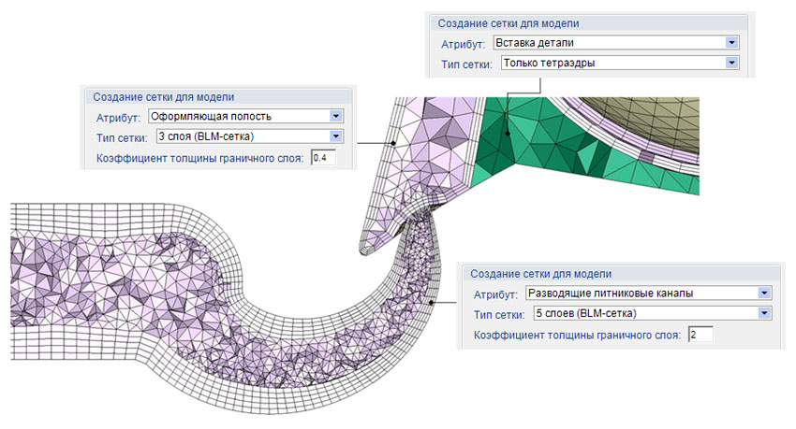Click the 5 слоев (BLM-сетка) combo box text
The image size is (796, 429).
pyautogui.click(x=586, y=313)
